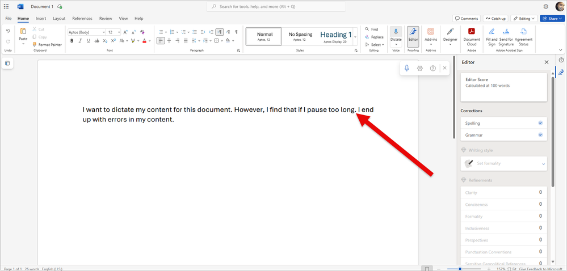Click Replace in Editing group
The height and width of the screenshot is (271, 567).
[x=375, y=37]
